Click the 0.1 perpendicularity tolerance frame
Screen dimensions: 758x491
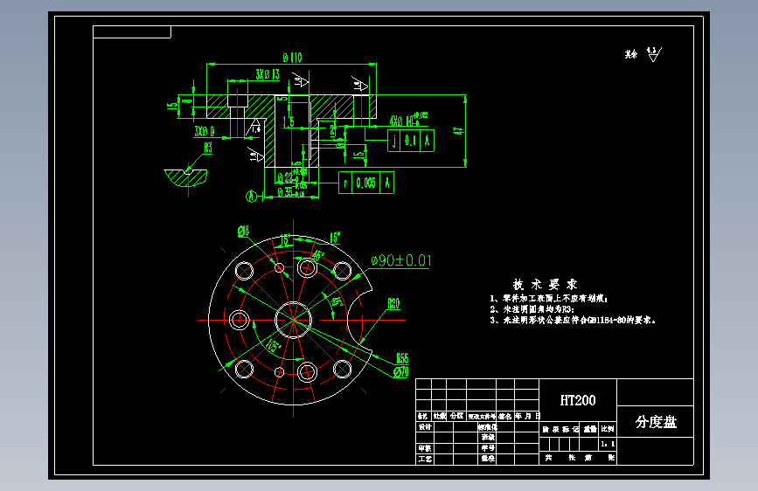click(411, 141)
